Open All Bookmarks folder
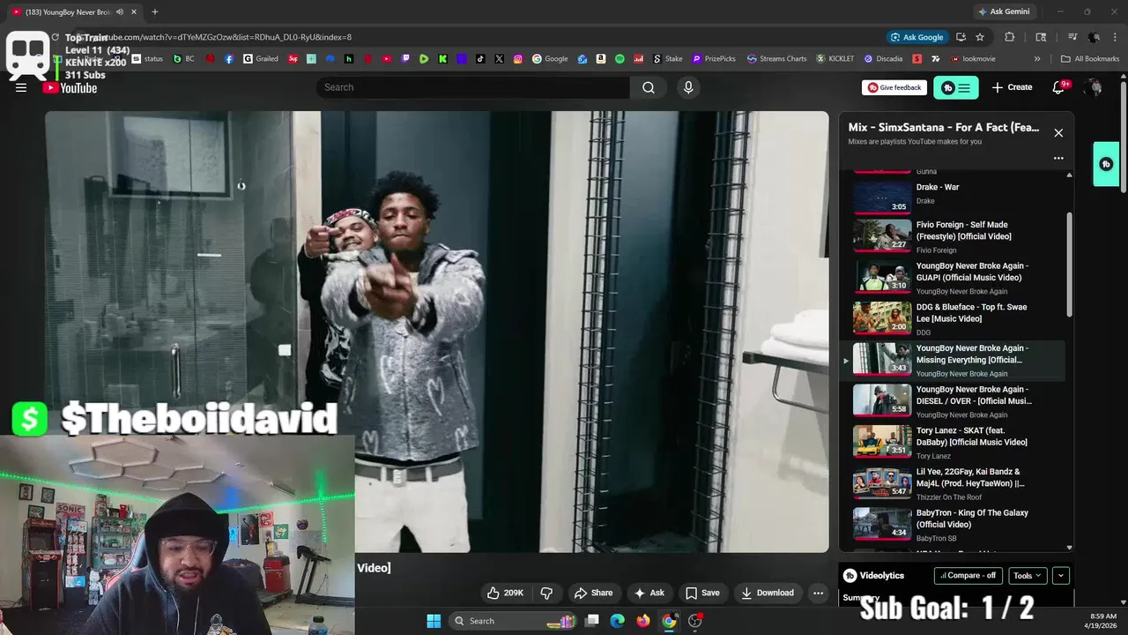The width and height of the screenshot is (1128, 635). tap(1089, 59)
